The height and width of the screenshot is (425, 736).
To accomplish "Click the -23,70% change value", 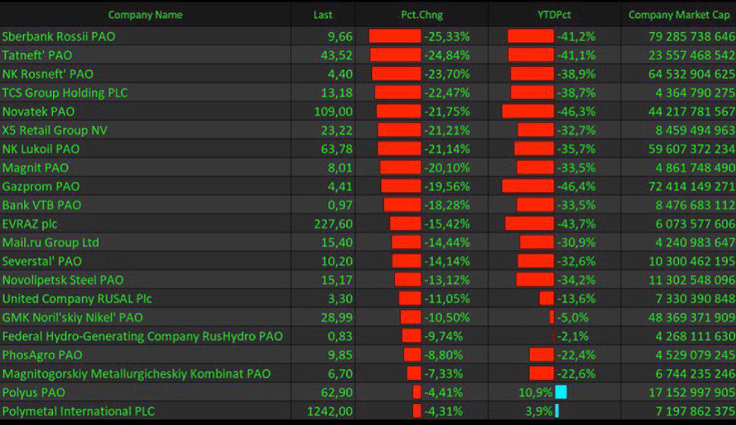I will (447, 74).
